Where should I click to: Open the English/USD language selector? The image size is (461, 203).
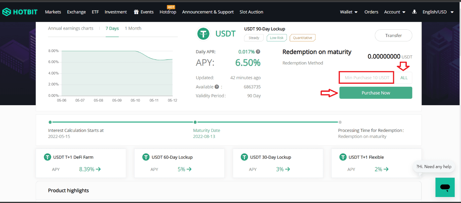[x=438, y=12]
